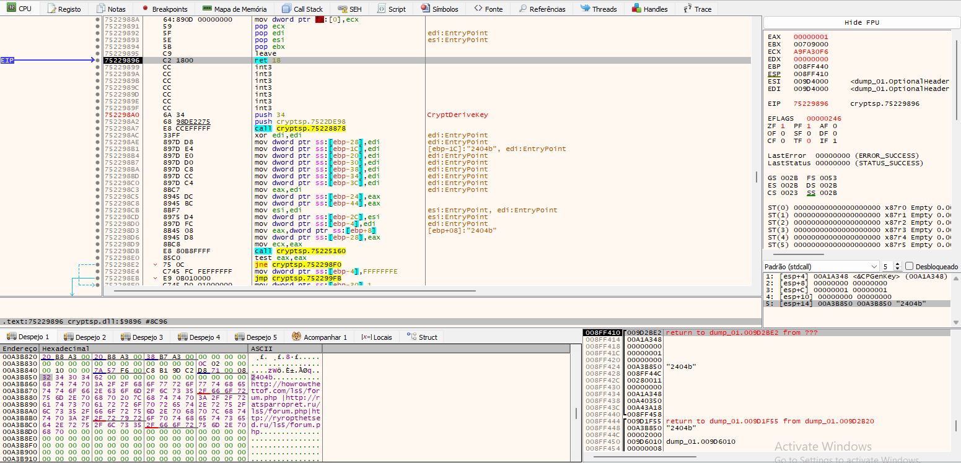Click the Endereço column header in dump

point(19,349)
